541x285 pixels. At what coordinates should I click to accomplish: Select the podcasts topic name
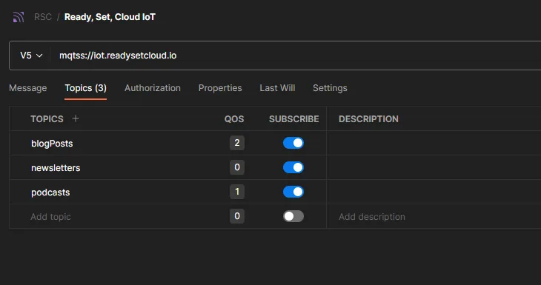[x=50, y=192]
